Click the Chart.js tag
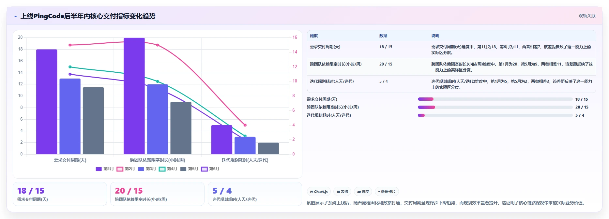 (x=319, y=192)
